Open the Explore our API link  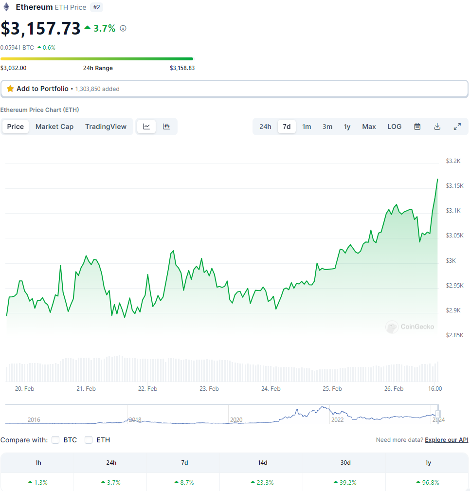coord(447,440)
